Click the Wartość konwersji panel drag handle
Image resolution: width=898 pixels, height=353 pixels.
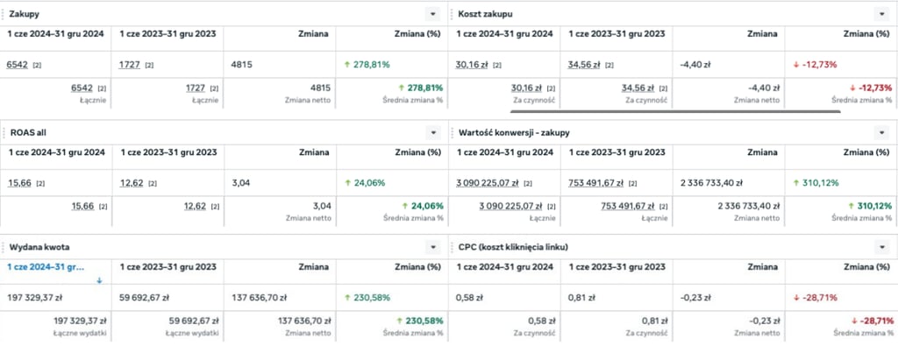click(x=453, y=132)
